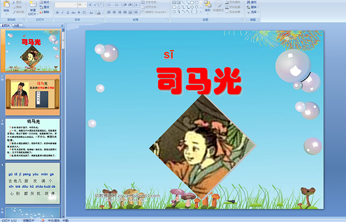
Task: Open the font color dropdown arrow
Action: tap(102, 12)
